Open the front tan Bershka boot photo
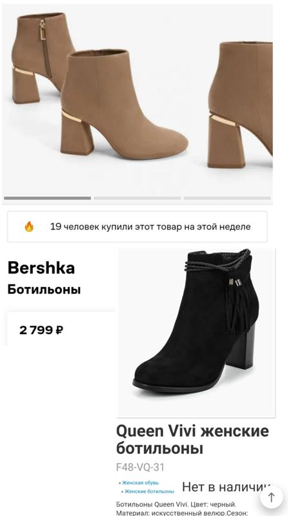 pyautogui.click(x=123, y=104)
